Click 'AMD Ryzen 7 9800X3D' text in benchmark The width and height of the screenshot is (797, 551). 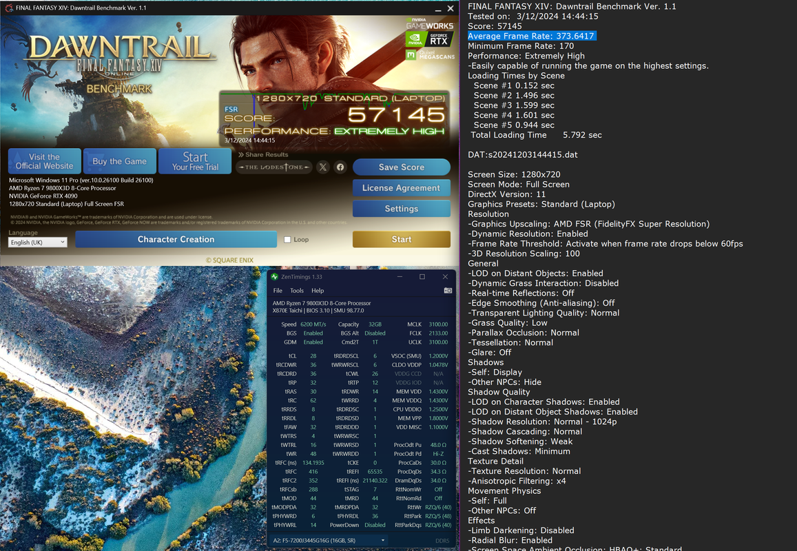(63, 188)
